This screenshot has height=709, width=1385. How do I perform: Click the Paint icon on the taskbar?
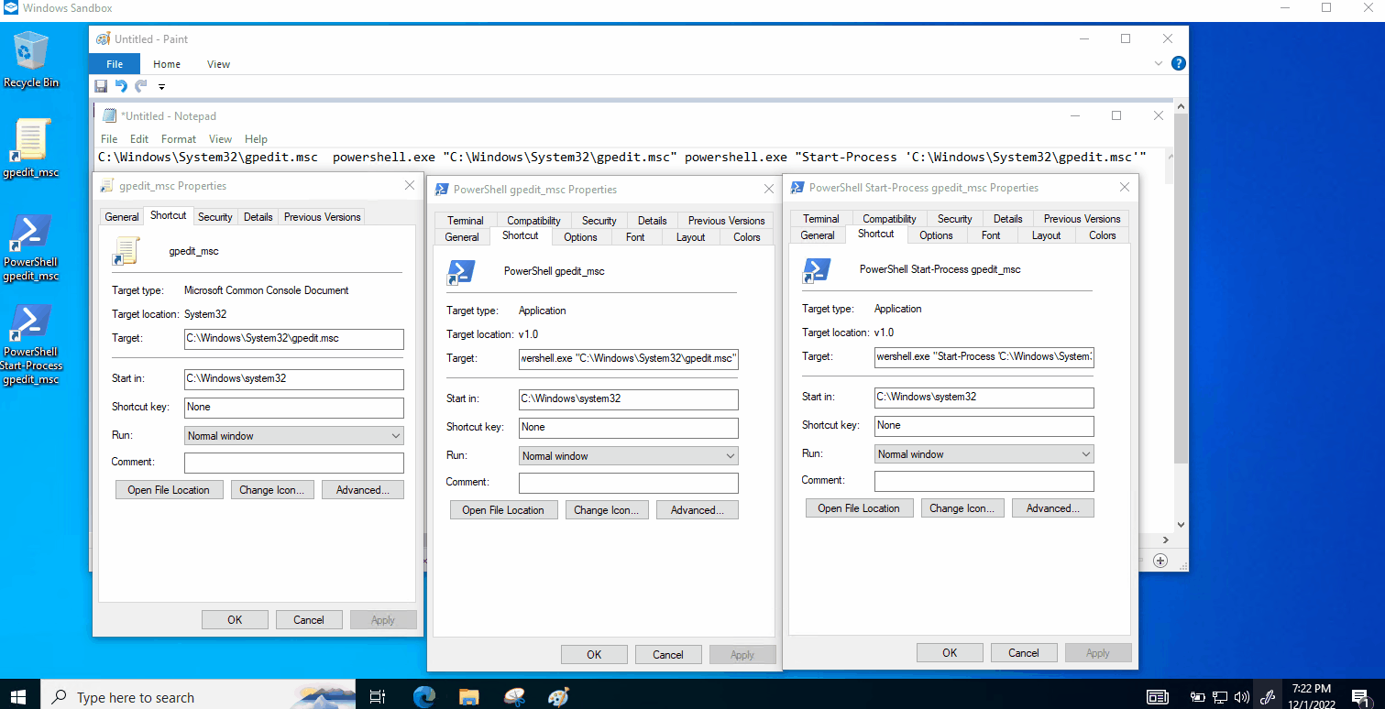pyautogui.click(x=558, y=697)
